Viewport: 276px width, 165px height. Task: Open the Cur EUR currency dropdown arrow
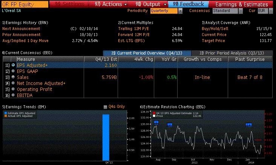271,11
